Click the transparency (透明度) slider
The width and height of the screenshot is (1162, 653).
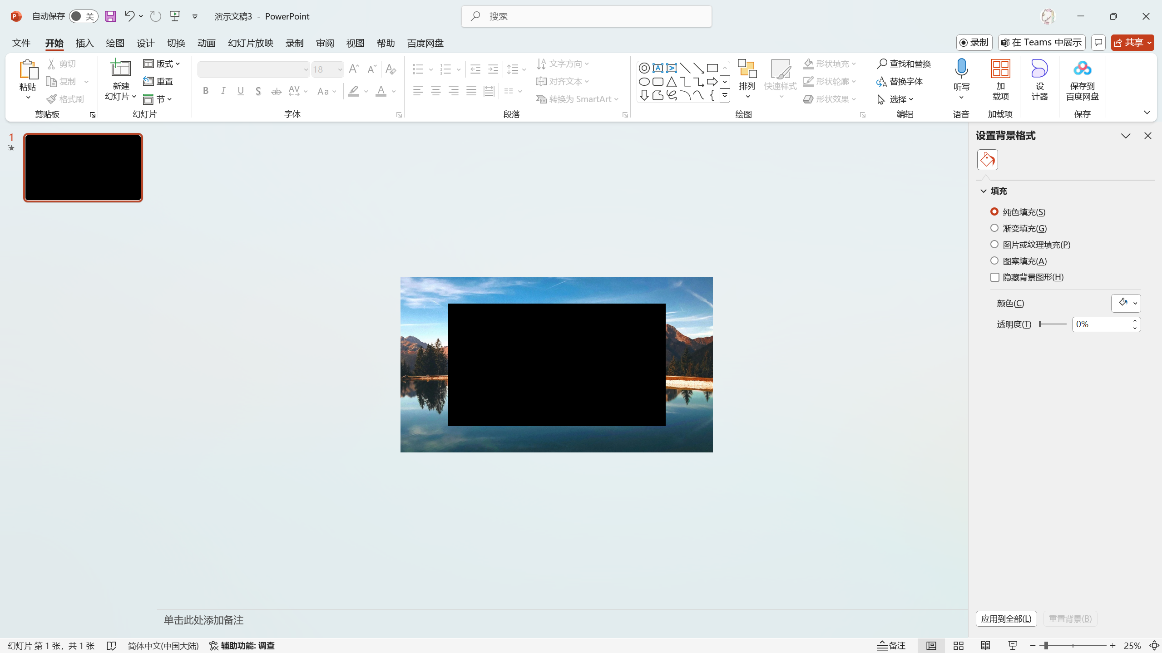click(x=1053, y=324)
